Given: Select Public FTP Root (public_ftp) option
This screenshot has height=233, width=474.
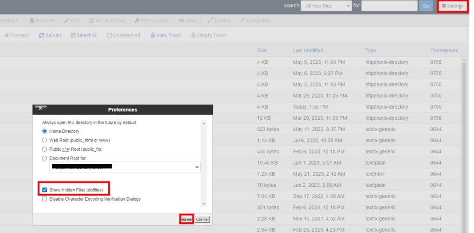Looking at the screenshot, I should (45, 149).
